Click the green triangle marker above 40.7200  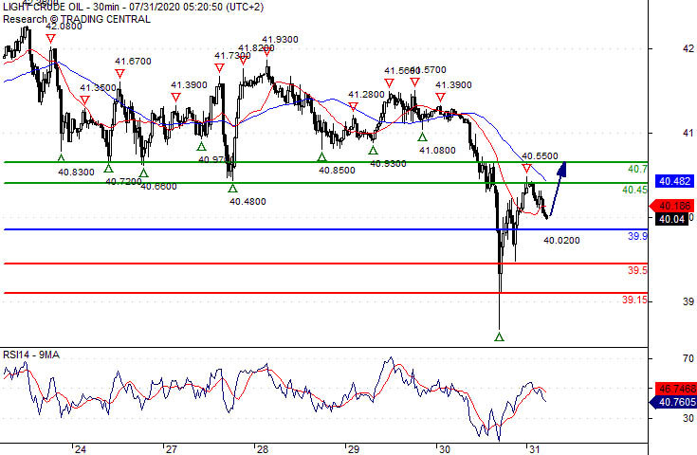(x=108, y=168)
